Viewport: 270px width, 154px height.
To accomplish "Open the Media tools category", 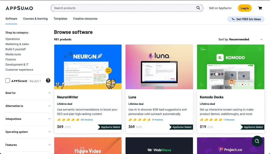I will pos(13,54).
